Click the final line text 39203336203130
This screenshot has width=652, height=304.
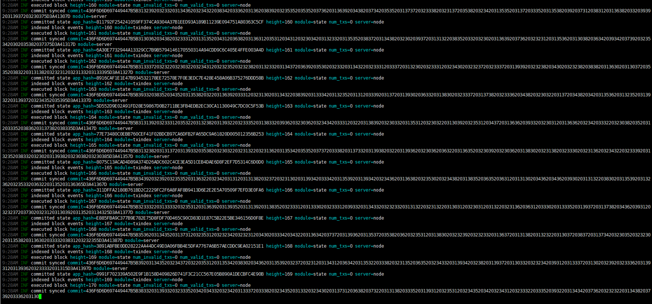click(21, 297)
